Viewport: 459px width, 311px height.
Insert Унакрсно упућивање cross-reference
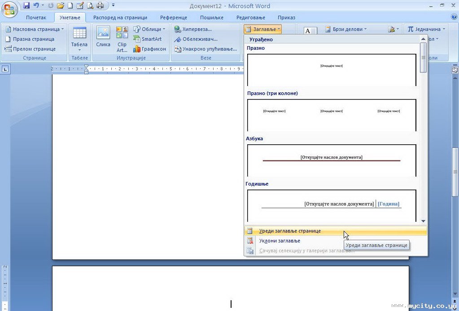pos(205,49)
